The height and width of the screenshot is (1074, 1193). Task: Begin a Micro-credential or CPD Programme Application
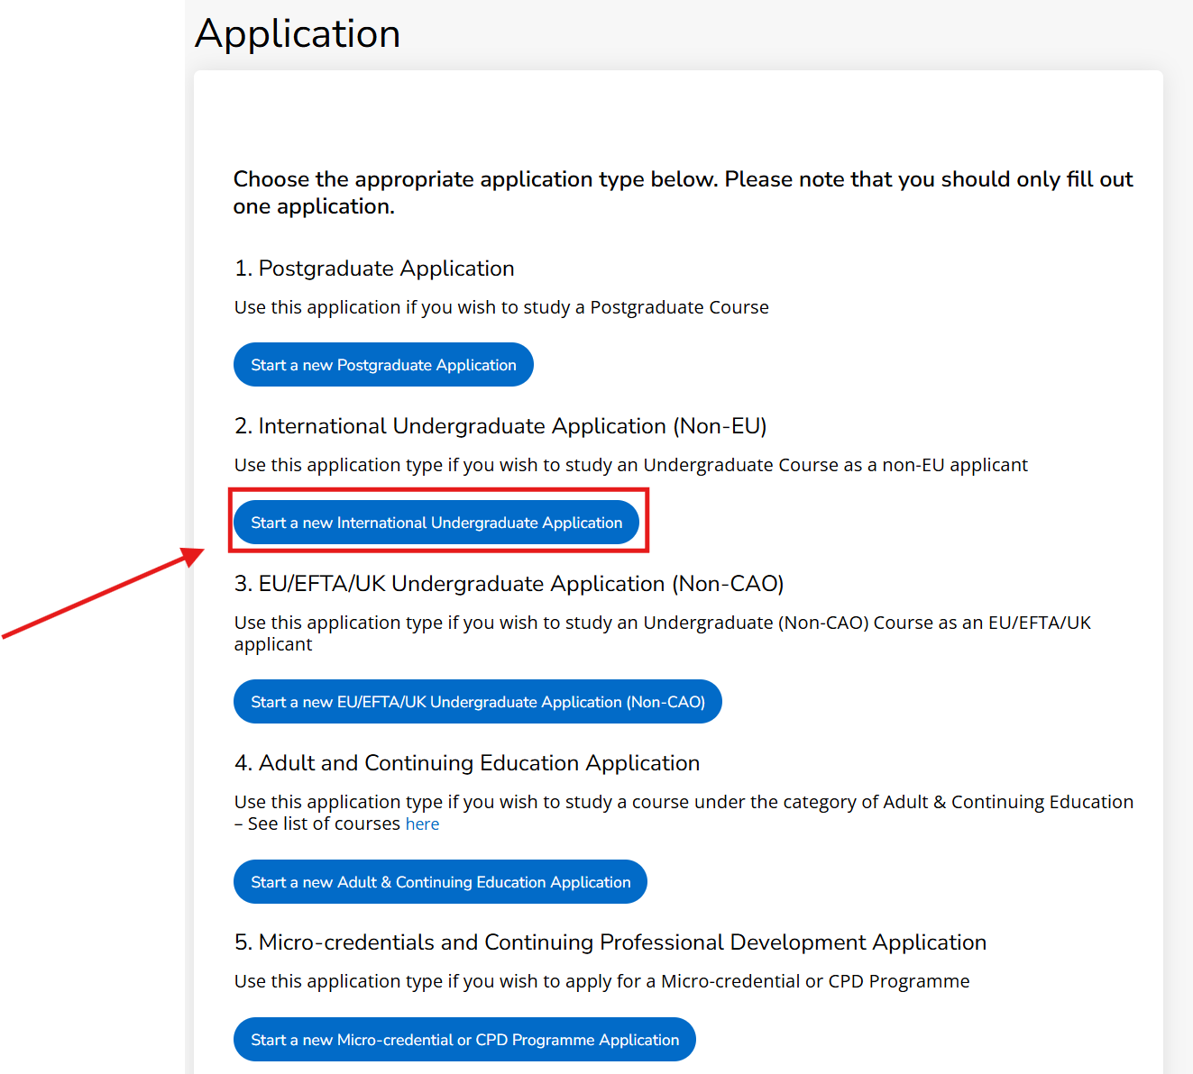tap(464, 1040)
